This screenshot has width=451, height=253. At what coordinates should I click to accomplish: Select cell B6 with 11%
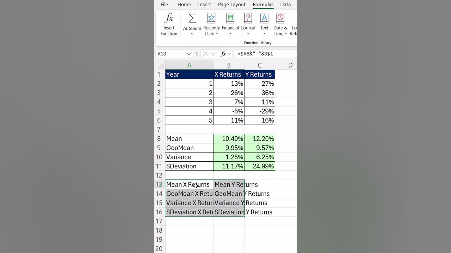tap(229, 120)
